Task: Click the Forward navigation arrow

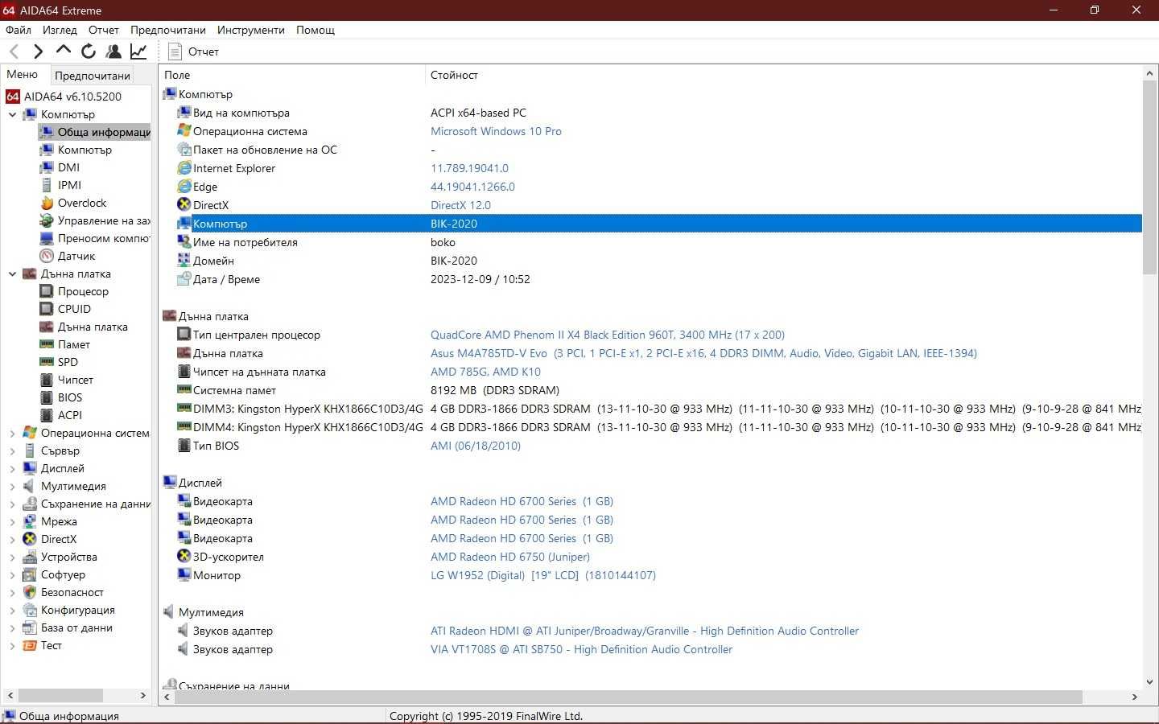Action: (38, 51)
